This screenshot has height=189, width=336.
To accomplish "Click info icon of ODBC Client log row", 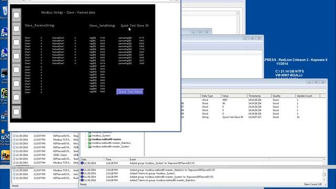I will (14, 155).
